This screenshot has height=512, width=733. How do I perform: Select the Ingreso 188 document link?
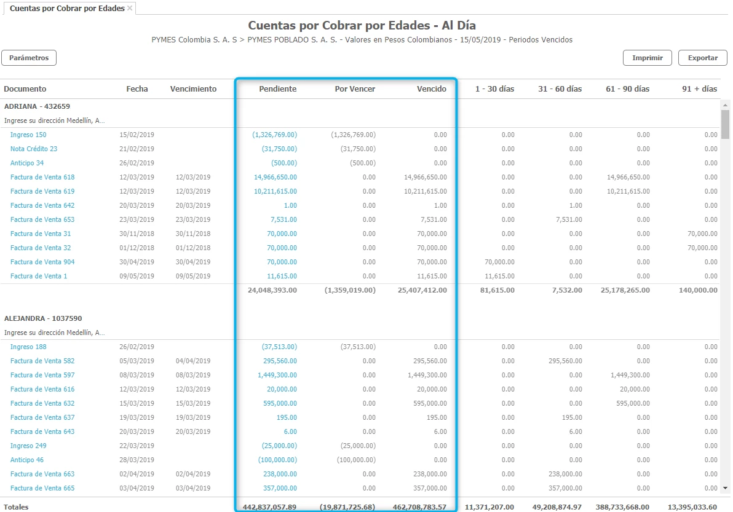[x=28, y=347]
